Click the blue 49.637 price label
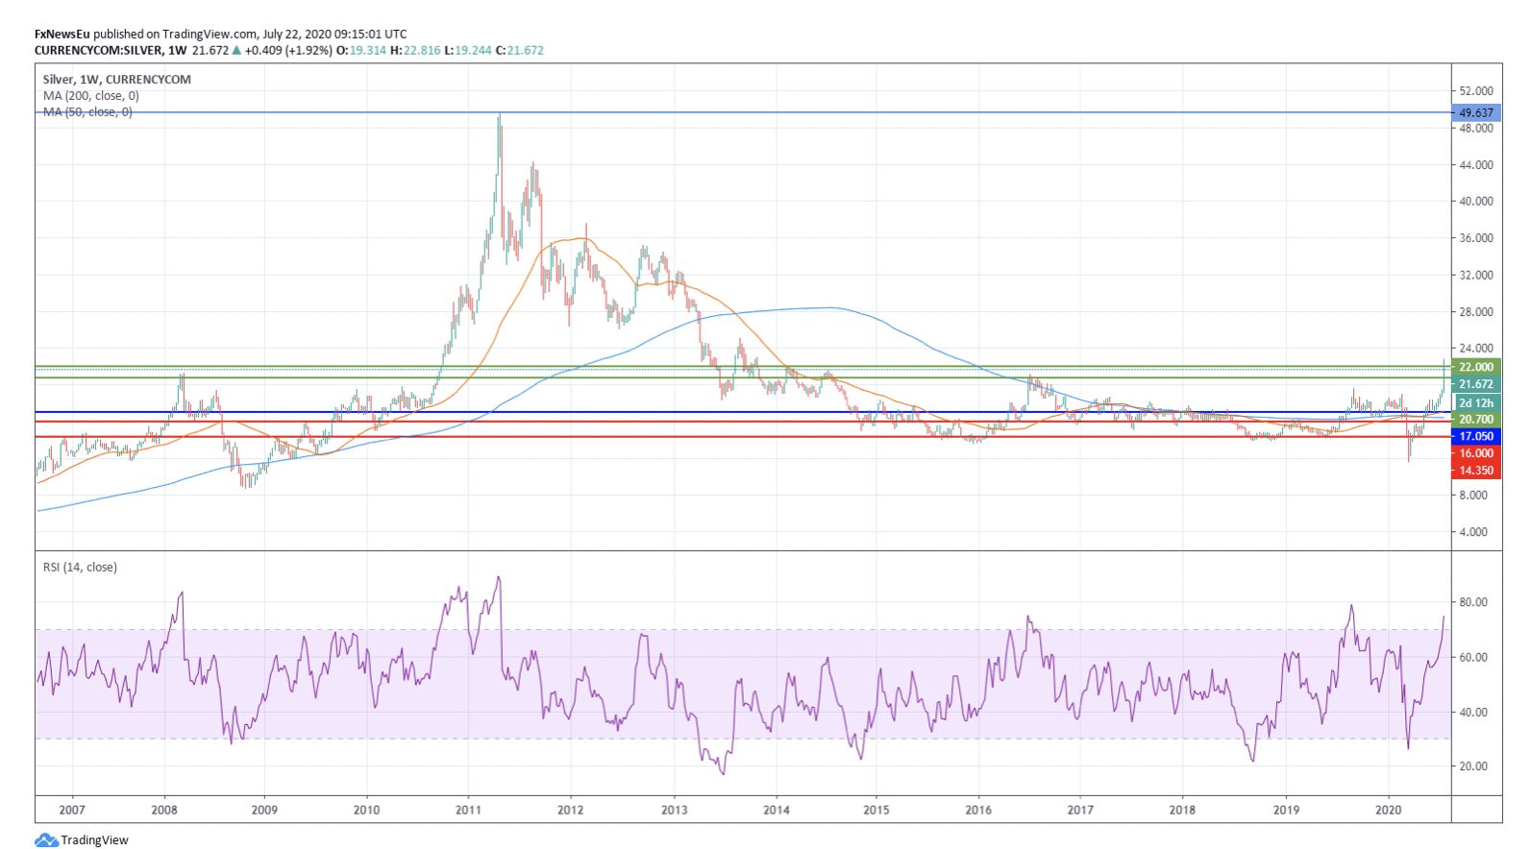This screenshot has width=1530, height=849. (x=1475, y=112)
